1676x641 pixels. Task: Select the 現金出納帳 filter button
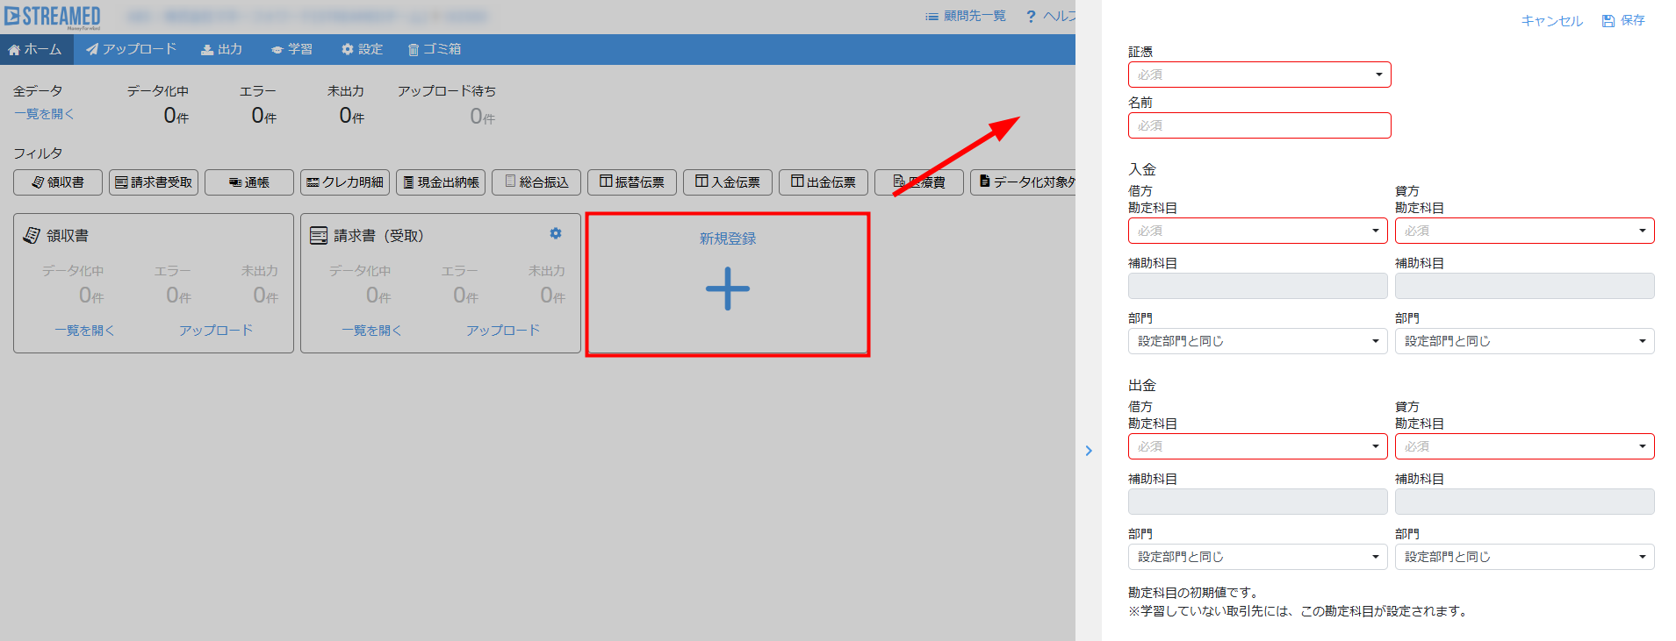(441, 182)
